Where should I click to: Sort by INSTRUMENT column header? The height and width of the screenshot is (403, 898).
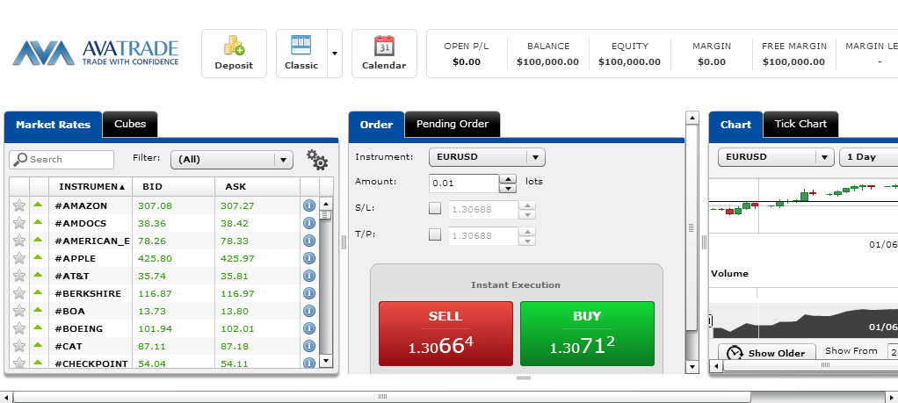pyautogui.click(x=91, y=187)
